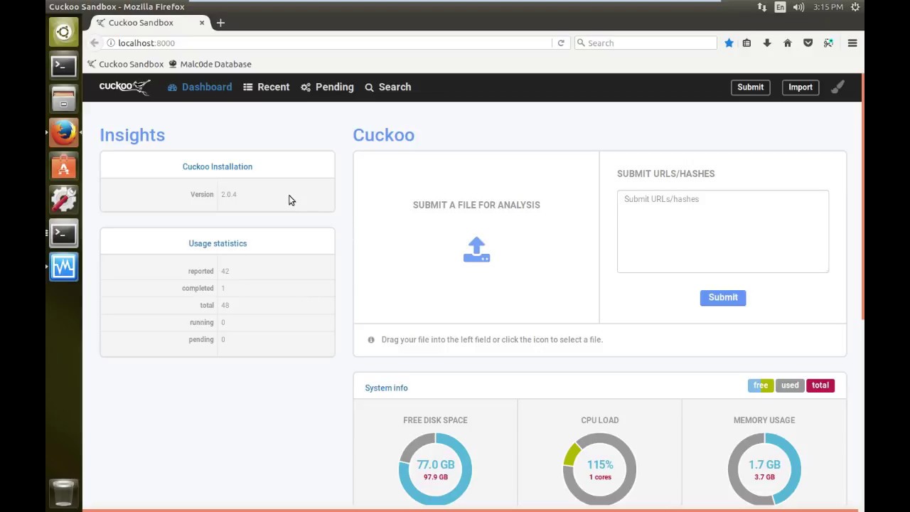Click the Submit a File for Analysis text
This screenshot has width=910, height=512.
[476, 205]
